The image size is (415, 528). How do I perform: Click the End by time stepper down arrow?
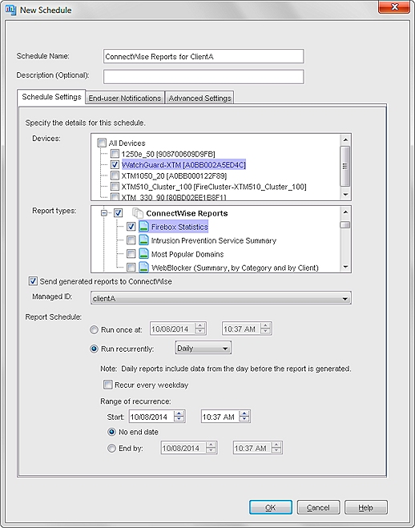coord(276,451)
